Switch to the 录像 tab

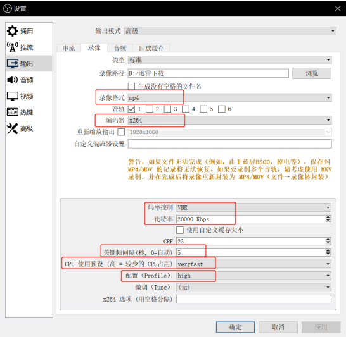(x=94, y=47)
